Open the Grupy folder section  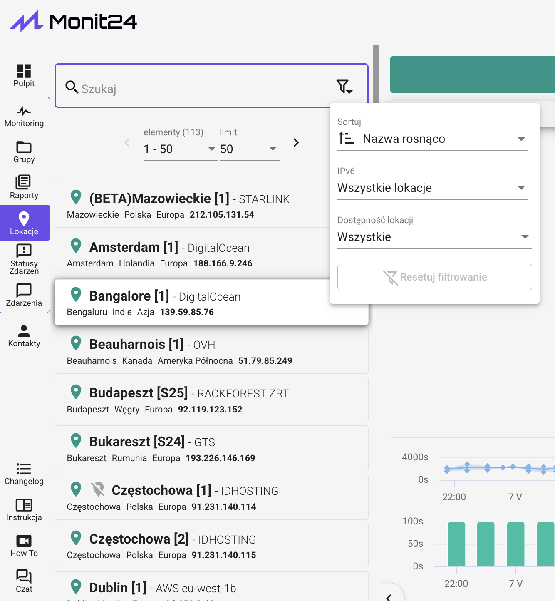click(24, 152)
